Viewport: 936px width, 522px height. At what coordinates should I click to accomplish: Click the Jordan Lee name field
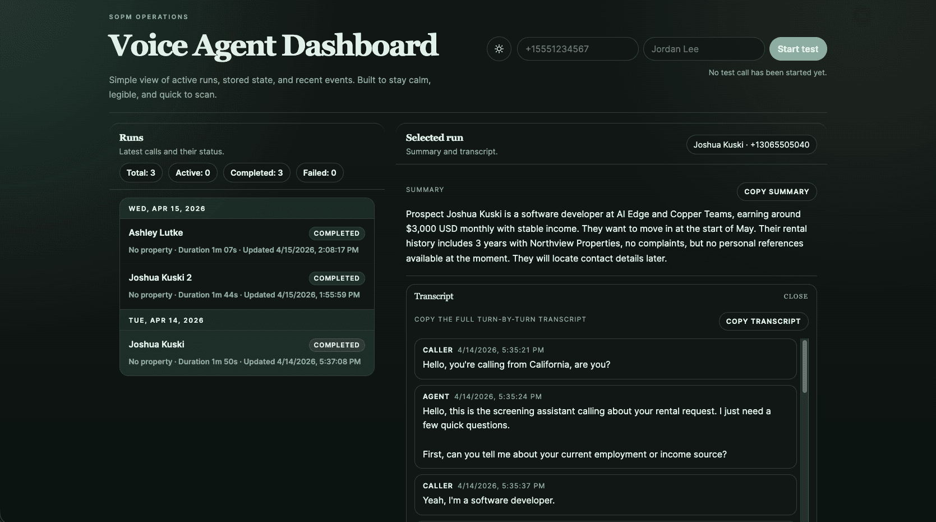[x=703, y=49]
